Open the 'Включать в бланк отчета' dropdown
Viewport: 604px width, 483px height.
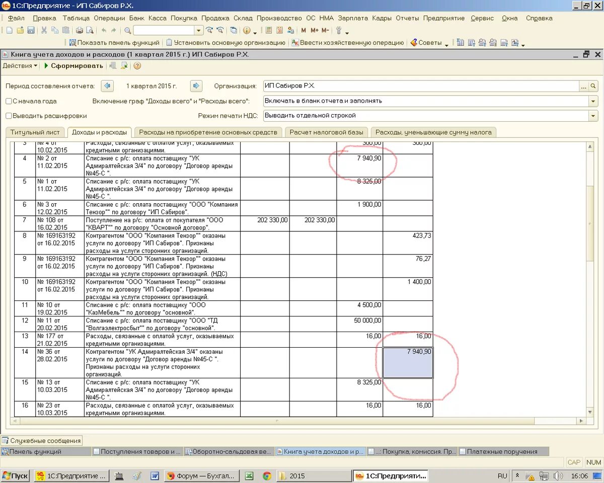click(x=593, y=101)
